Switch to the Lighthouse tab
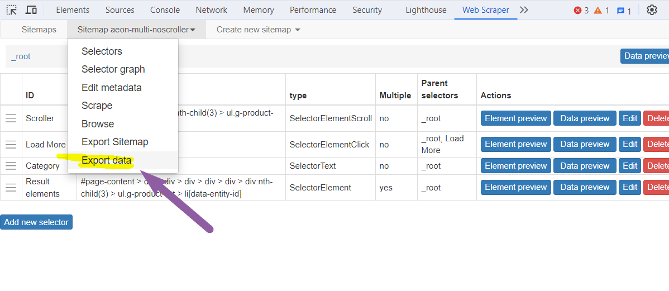Screen dimensions: 669x291 point(426,10)
